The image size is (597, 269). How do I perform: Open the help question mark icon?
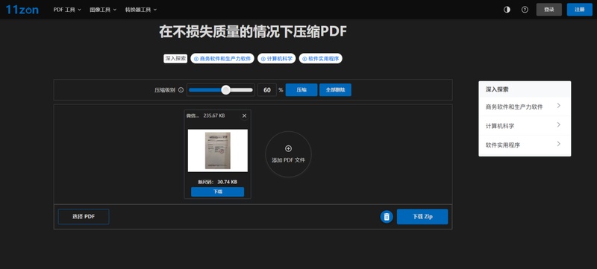coord(525,10)
